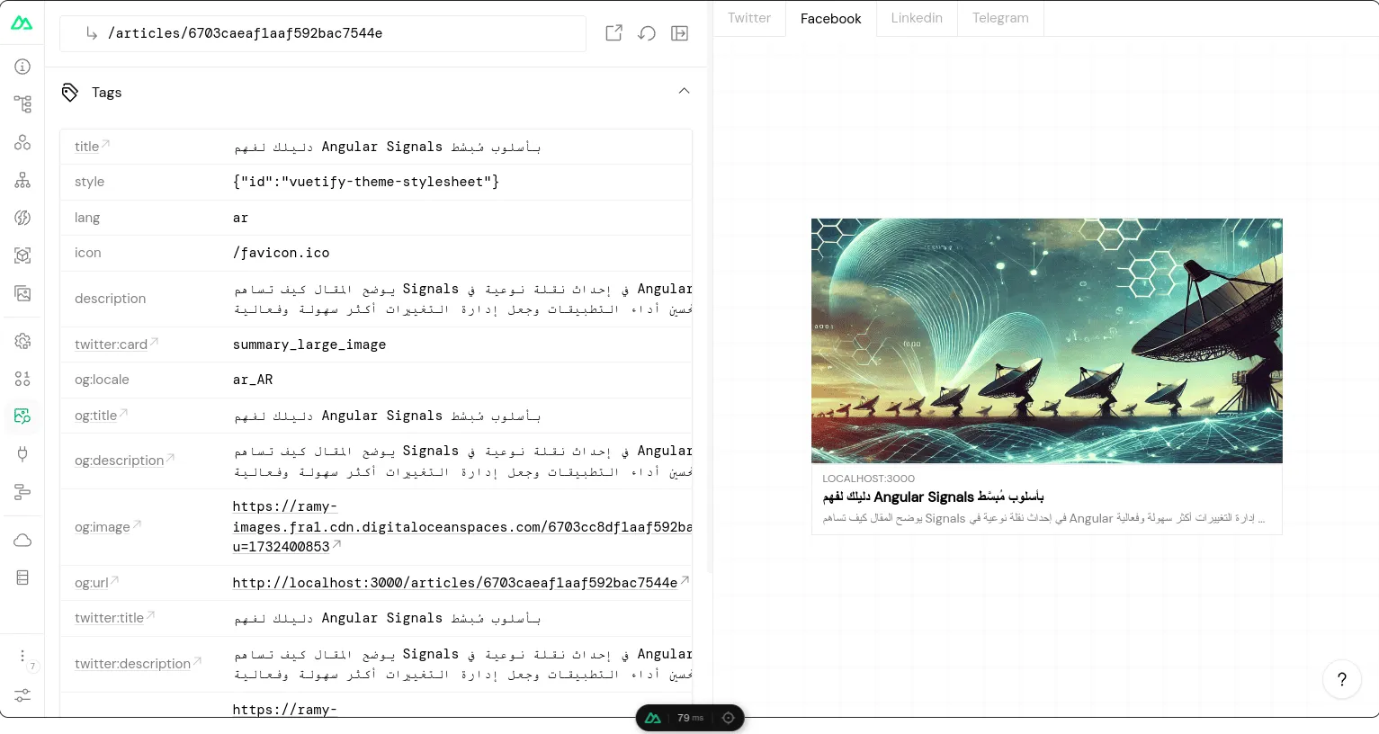This screenshot has height=734, width=1379.
Task: Toggle the split-panel view icon
Action: coord(680,33)
